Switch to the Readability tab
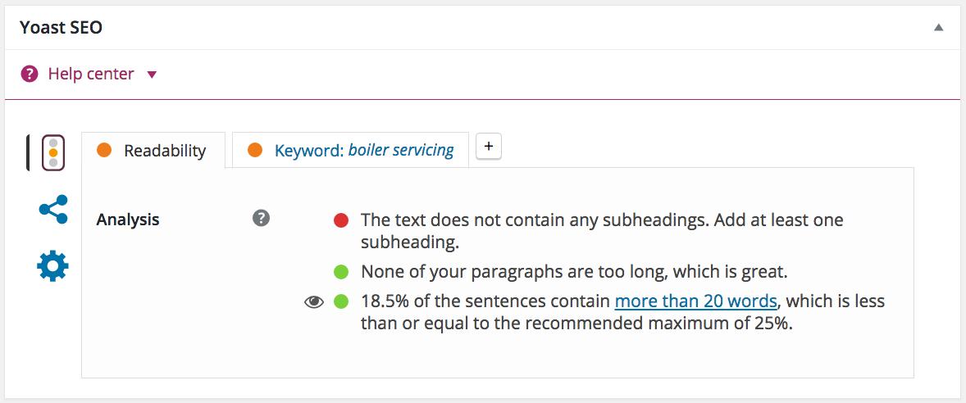Screen dimensions: 966x403 pyautogui.click(x=164, y=151)
